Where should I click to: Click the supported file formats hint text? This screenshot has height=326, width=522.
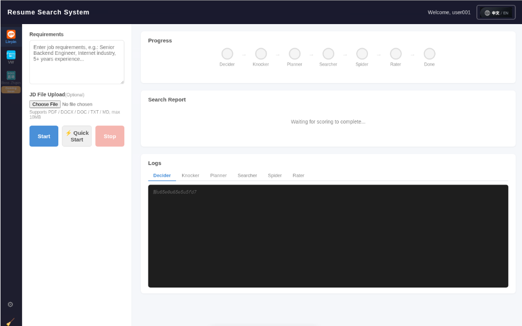click(75, 114)
